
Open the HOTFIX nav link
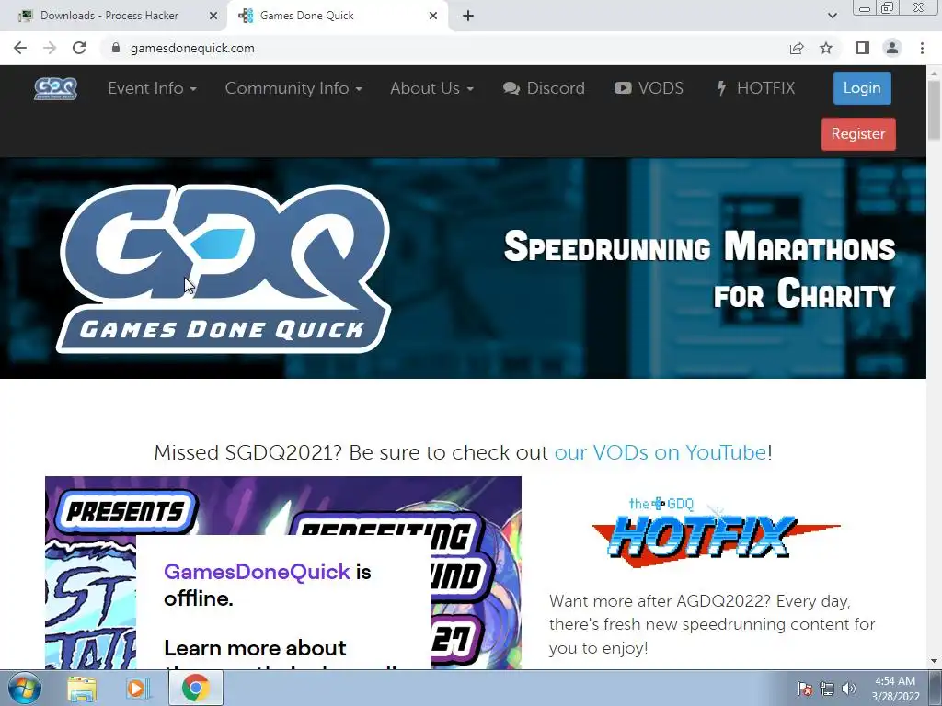(754, 88)
